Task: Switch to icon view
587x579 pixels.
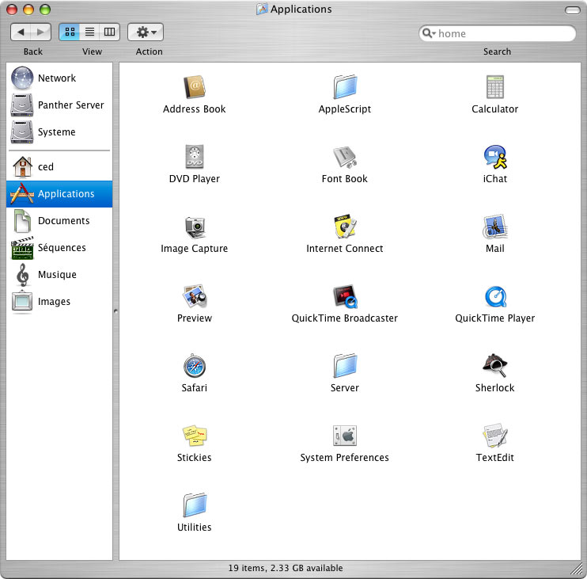Action: [x=70, y=32]
